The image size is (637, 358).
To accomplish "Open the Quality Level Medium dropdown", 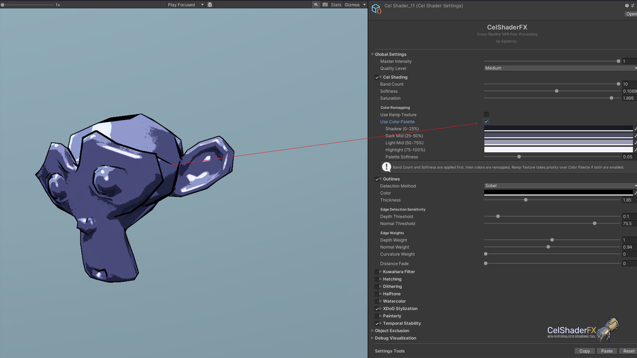I will [x=560, y=68].
